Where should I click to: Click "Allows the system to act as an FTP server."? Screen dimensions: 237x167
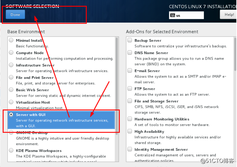pyautogui.click(x=172, y=95)
